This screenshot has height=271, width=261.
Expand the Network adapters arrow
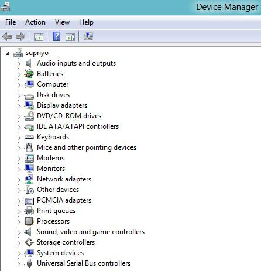tap(19, 180)
